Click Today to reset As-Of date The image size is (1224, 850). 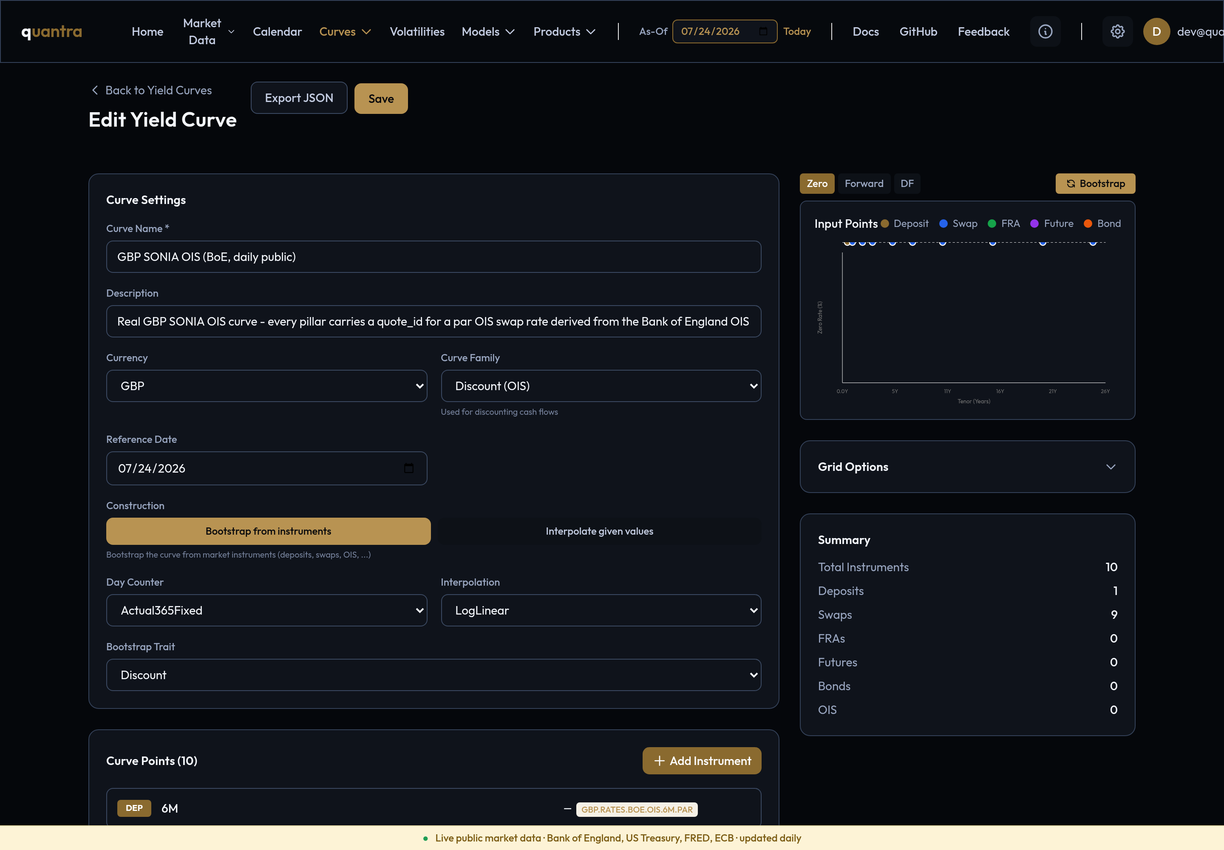tap(797, 31)
